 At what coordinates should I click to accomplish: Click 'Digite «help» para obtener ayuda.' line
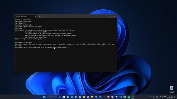point(29,39)
